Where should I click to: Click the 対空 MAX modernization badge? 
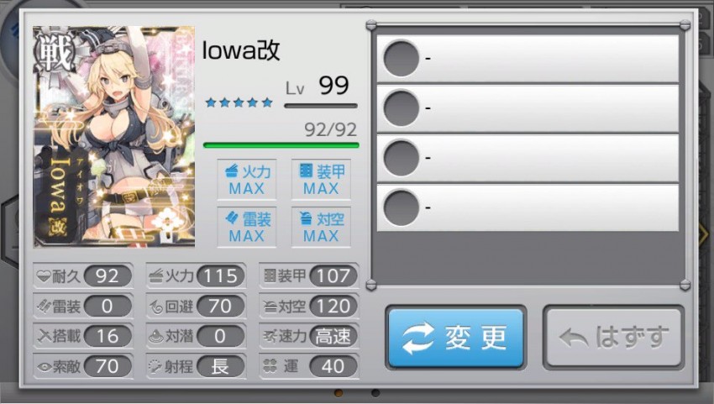(x=321, y=228)
